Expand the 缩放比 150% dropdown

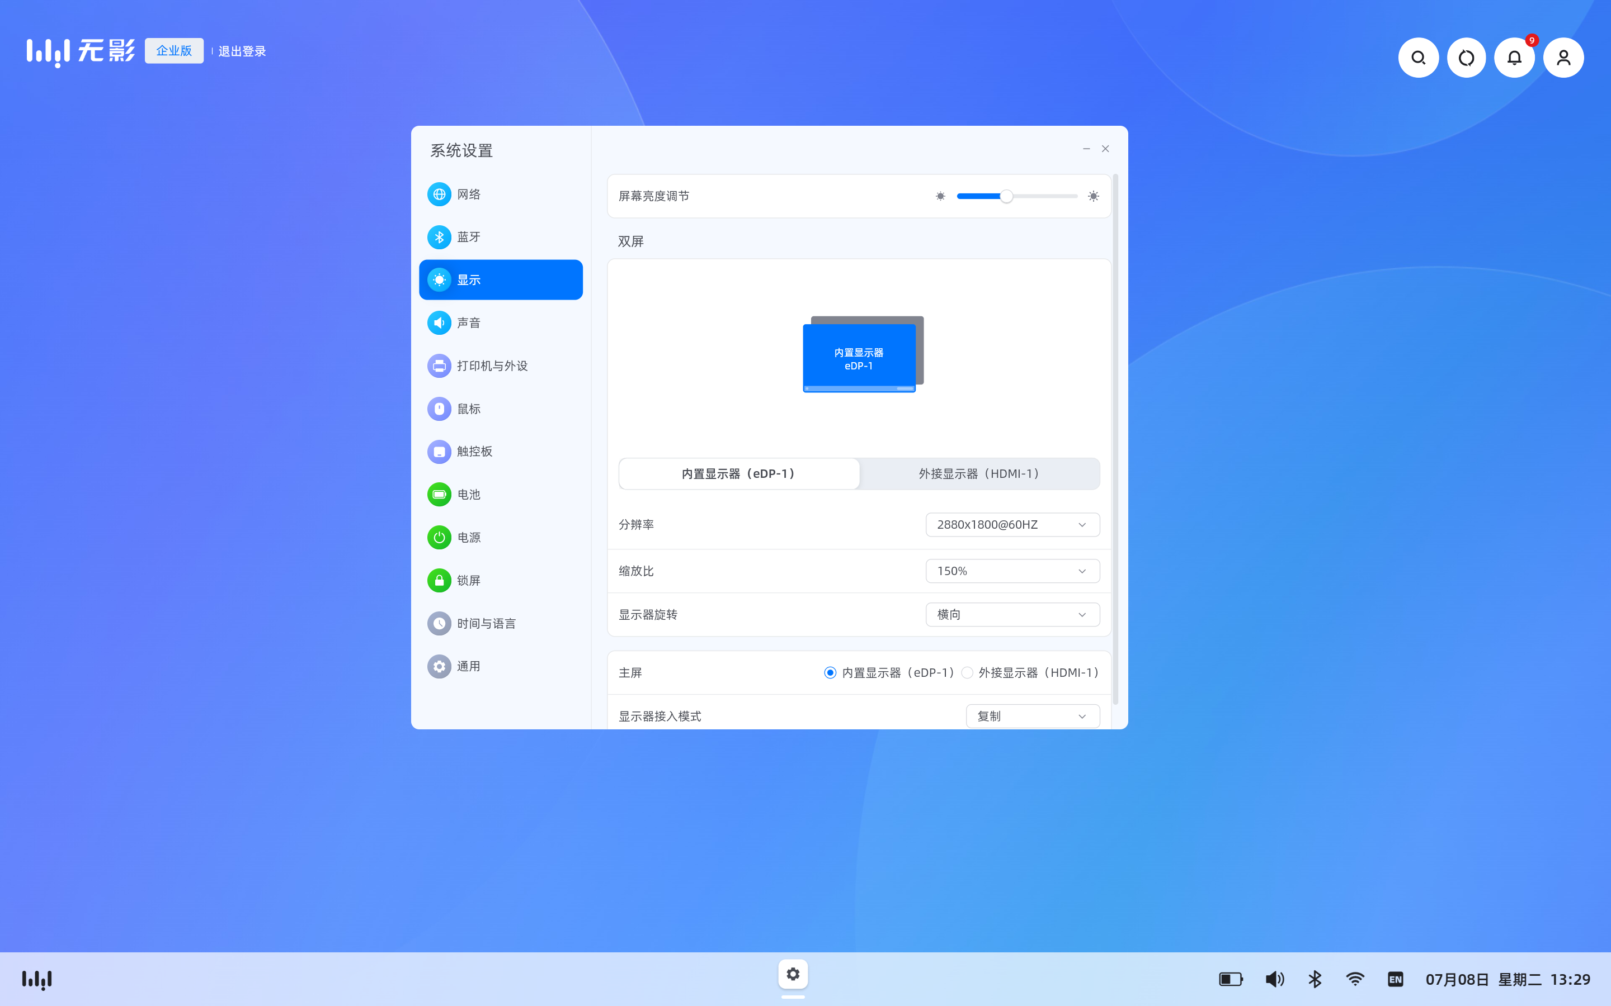(1012, 571)
